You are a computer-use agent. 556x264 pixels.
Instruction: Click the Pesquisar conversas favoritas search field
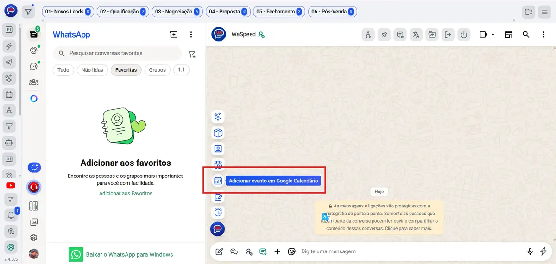click(x=117, y=53)
